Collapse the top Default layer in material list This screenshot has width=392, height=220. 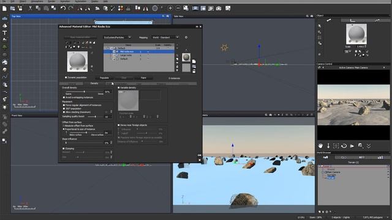(108, 48)
